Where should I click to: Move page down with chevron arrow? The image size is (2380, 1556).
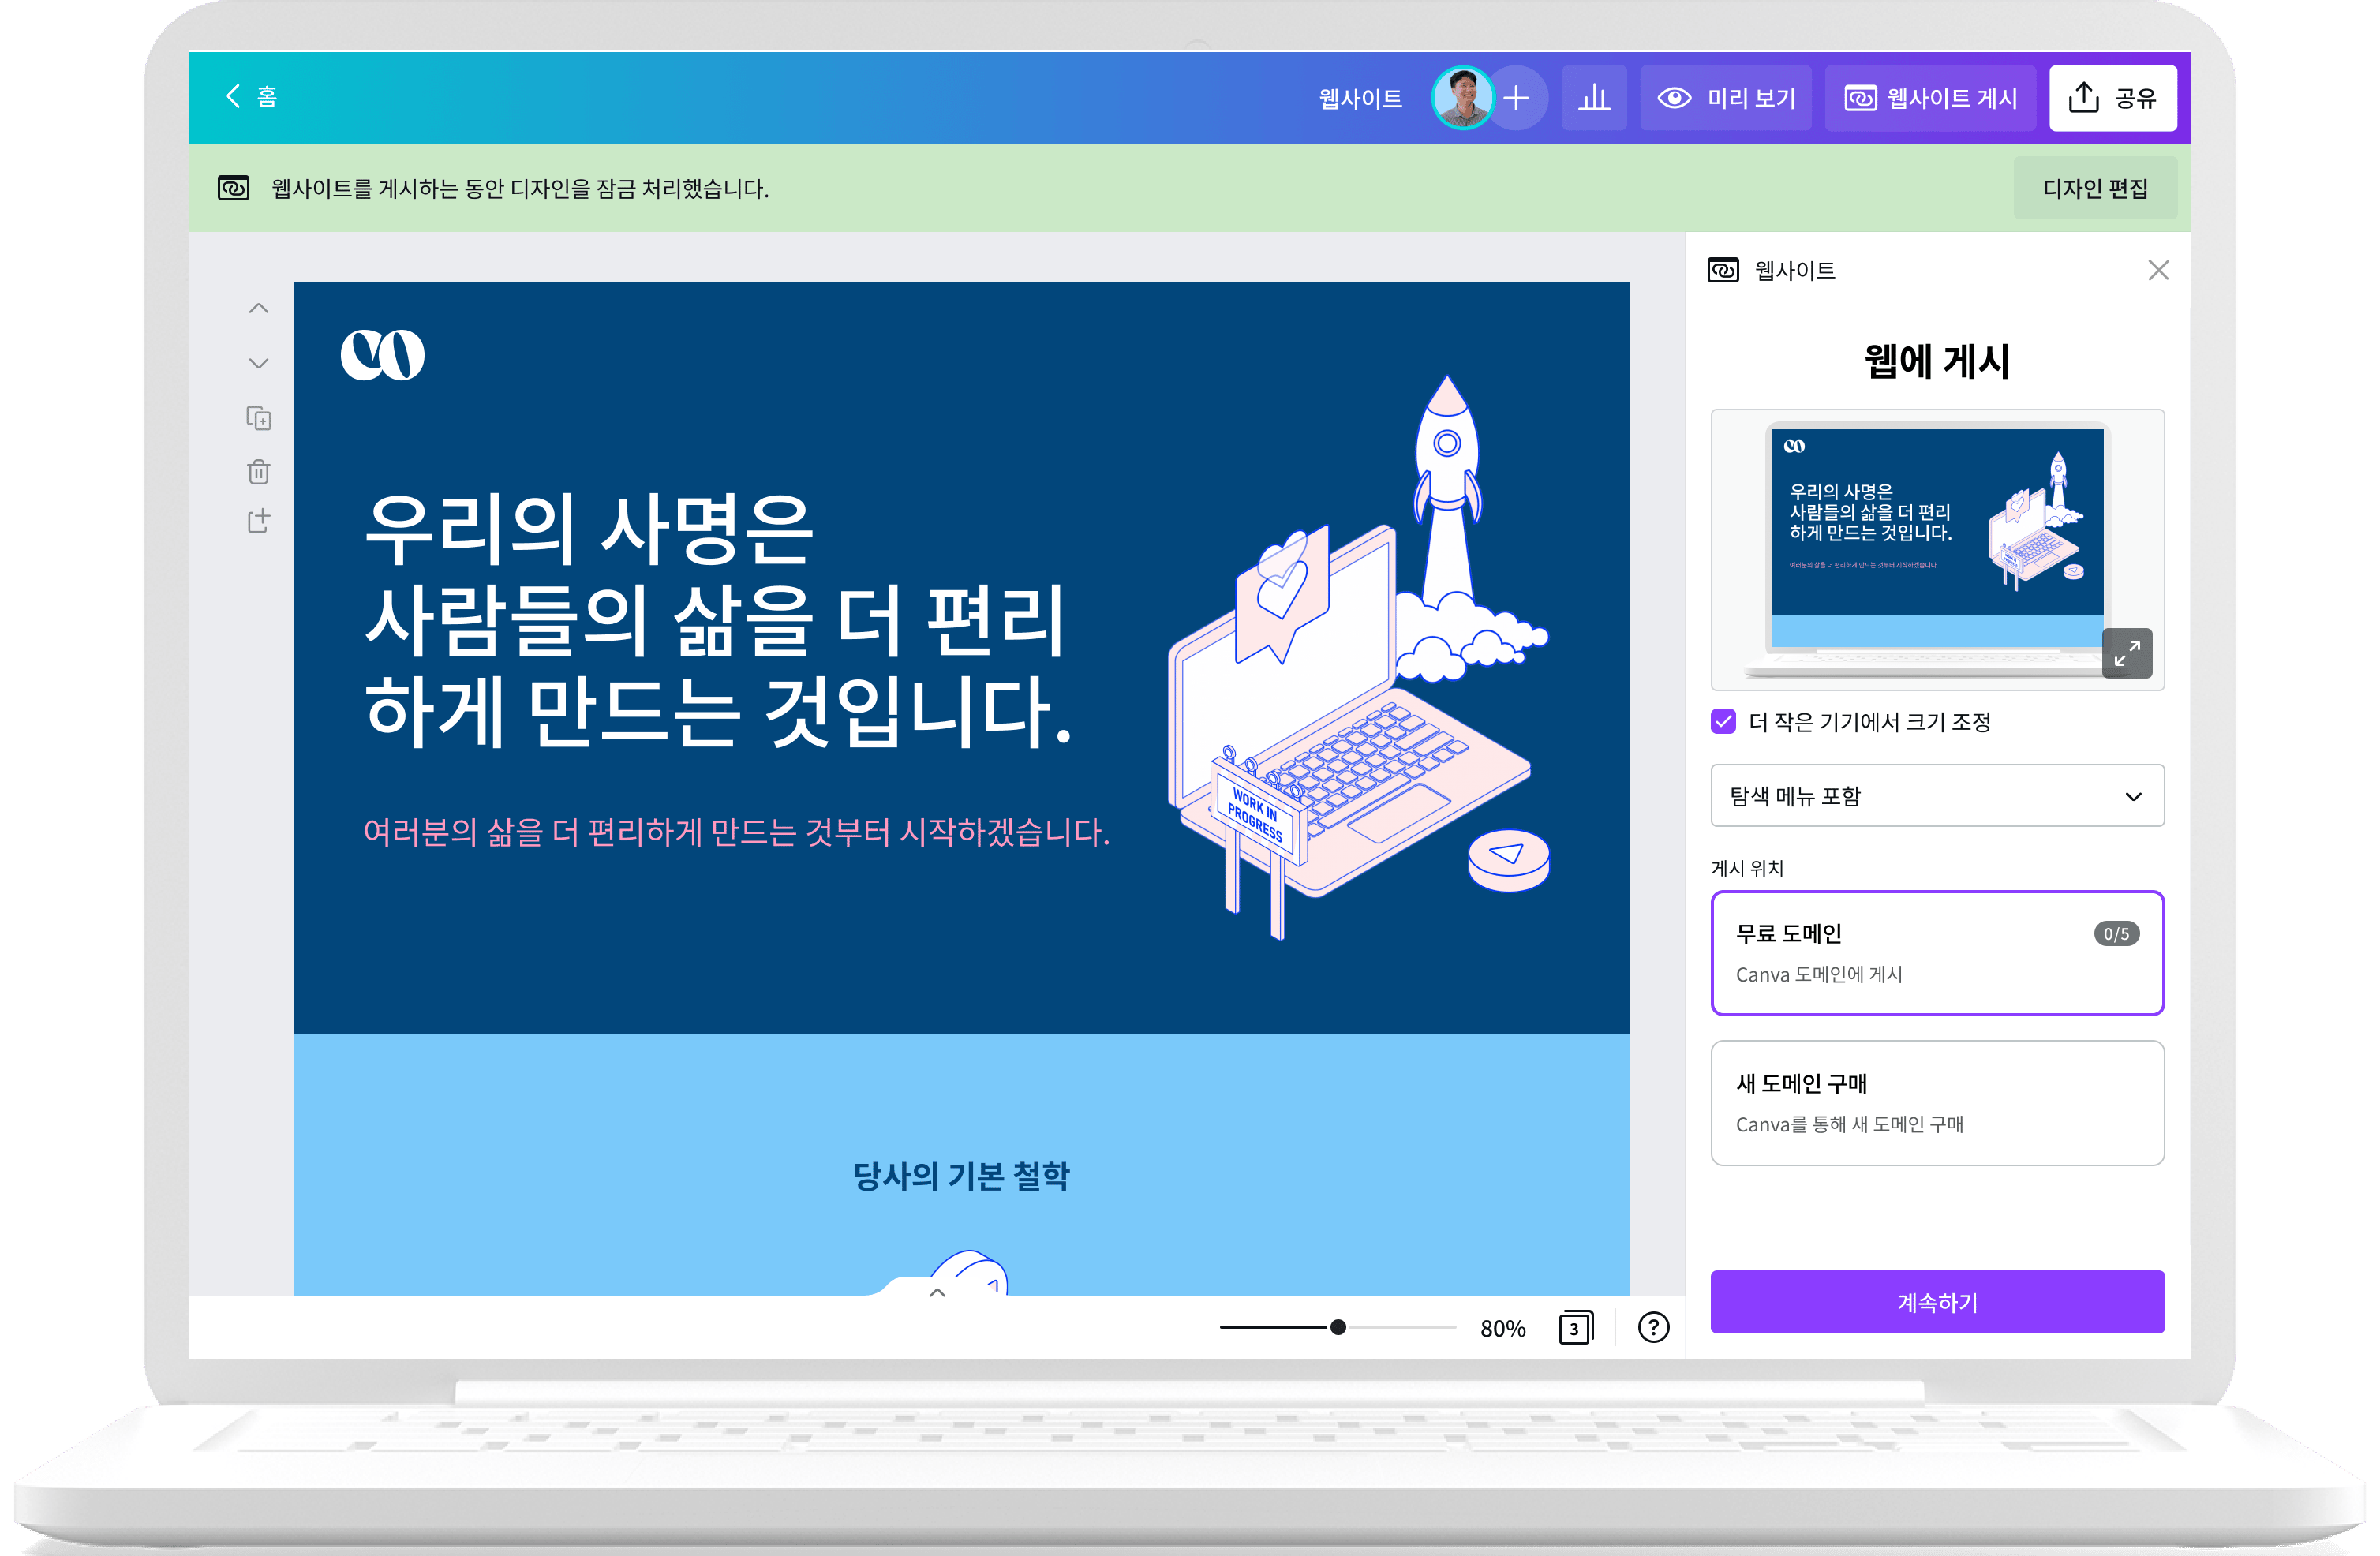[259, 363]
